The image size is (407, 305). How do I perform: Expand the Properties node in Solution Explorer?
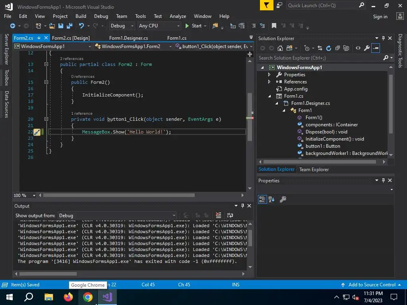pos(269,74)
